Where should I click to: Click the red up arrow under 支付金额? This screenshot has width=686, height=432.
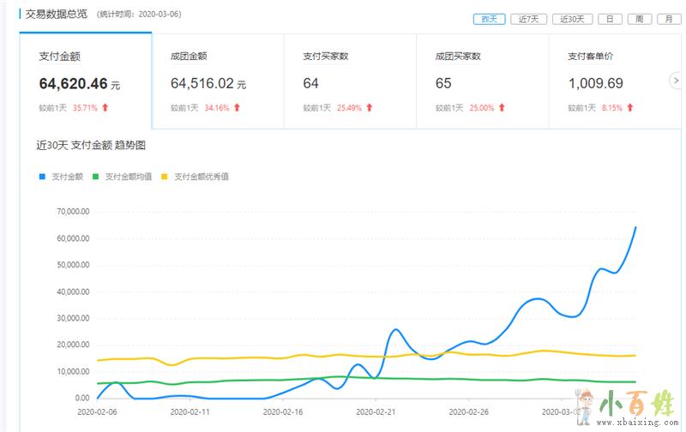tap(105, 108)
